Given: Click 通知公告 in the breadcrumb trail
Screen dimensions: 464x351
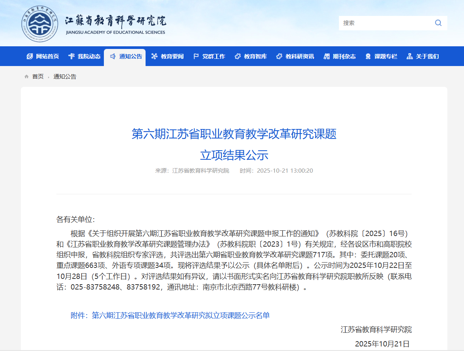Looking at the screenshot, I should 65,77.
